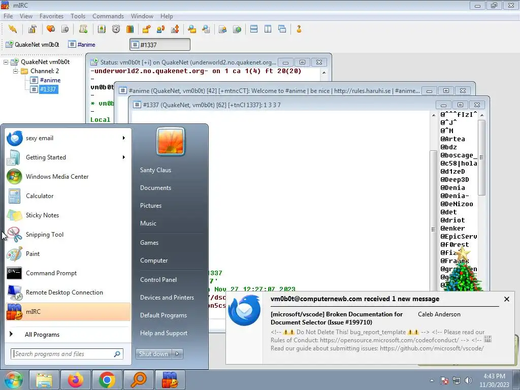Click the Firefox taskbar icon
The height and width of the screenshot is (390, 520).
point(76,380)
